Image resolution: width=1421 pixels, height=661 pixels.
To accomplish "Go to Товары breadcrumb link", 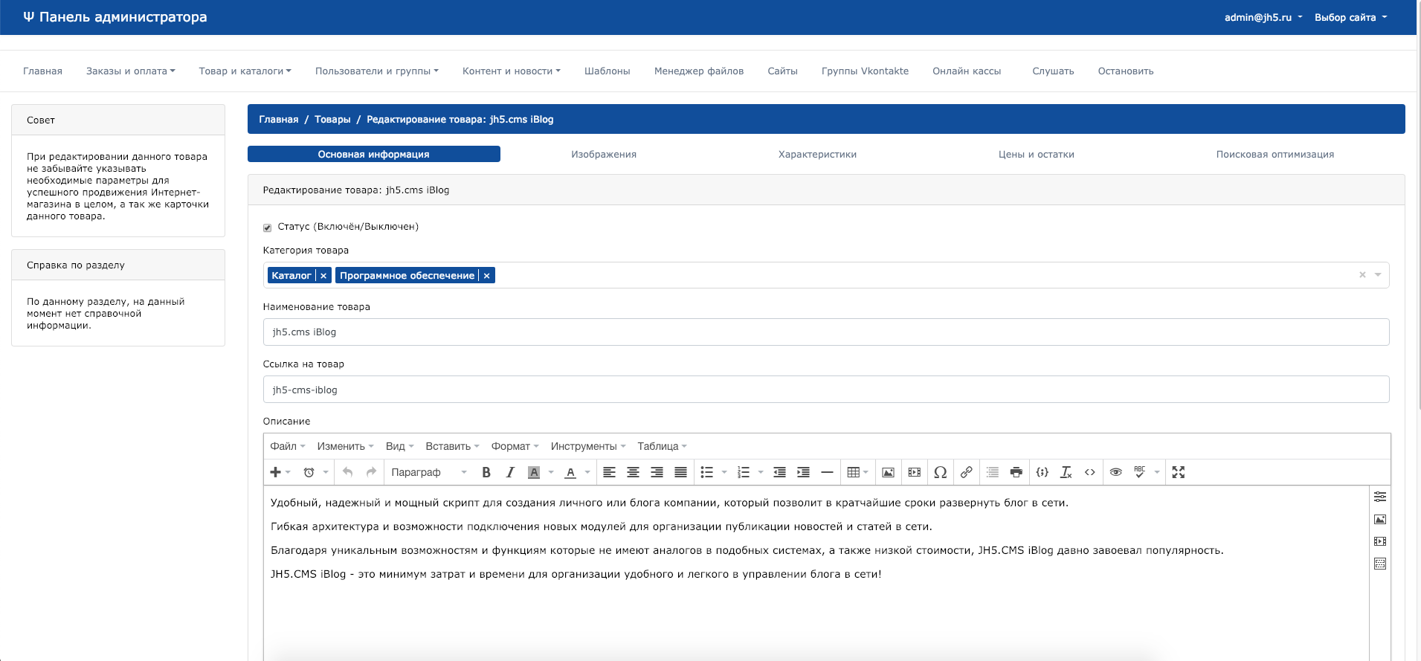I will click(332, 119).
